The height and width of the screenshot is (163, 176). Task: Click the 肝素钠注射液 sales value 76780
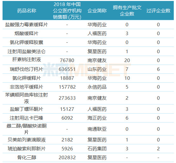(67, 60)
